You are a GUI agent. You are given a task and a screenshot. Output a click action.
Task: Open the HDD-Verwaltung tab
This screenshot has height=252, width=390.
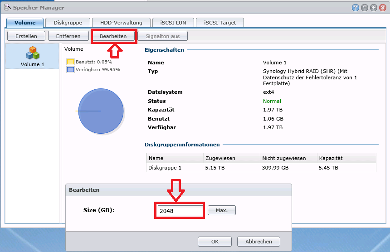point(120,23)
